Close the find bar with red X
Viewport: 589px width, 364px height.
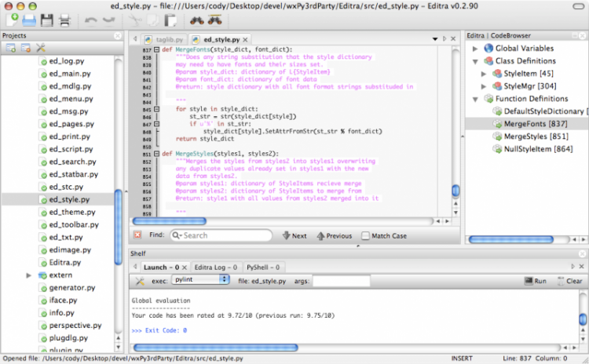[137, 235]
